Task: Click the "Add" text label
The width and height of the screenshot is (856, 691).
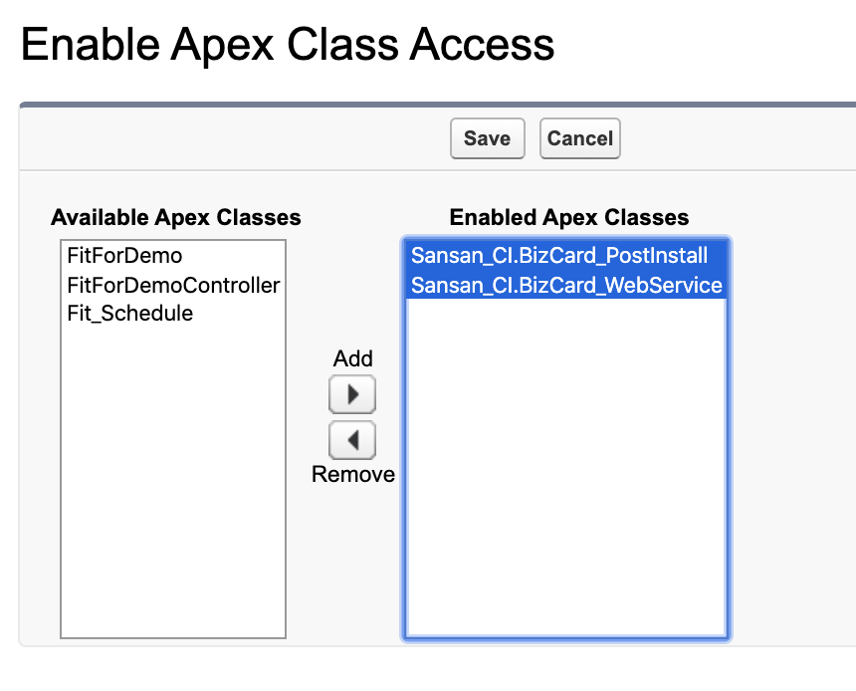Action: coord(353,358)
